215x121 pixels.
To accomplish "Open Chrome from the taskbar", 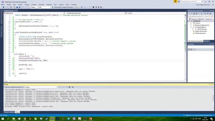I will 25,119.
